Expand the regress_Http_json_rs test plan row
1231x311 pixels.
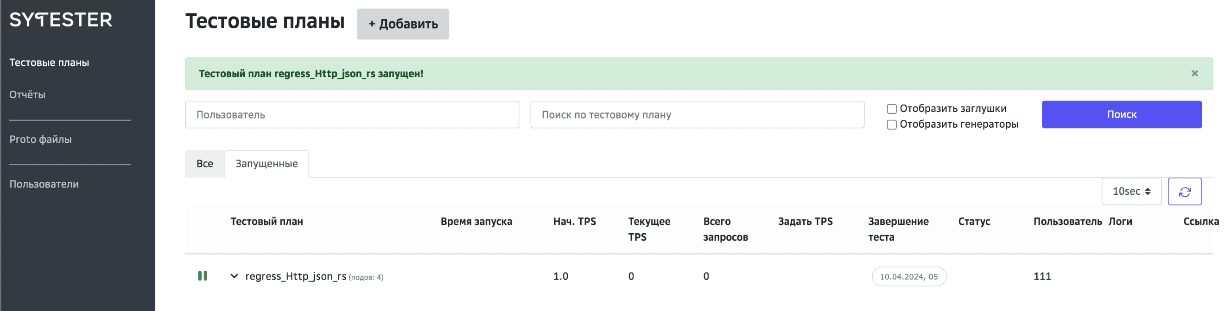(234, 276)
